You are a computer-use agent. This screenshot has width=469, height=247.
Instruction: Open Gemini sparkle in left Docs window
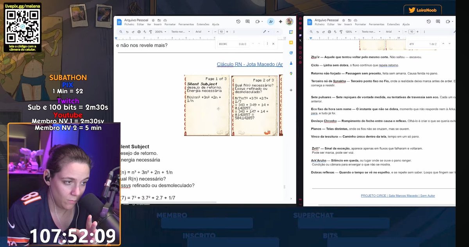pos(280,21)
